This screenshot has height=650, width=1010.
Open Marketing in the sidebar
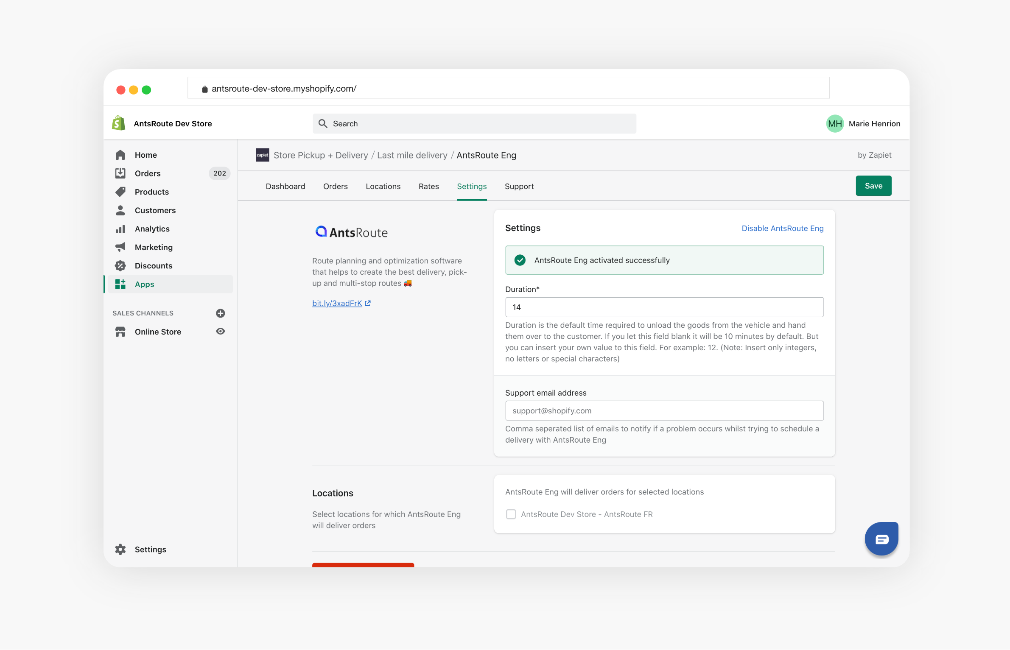pos(154,247)
